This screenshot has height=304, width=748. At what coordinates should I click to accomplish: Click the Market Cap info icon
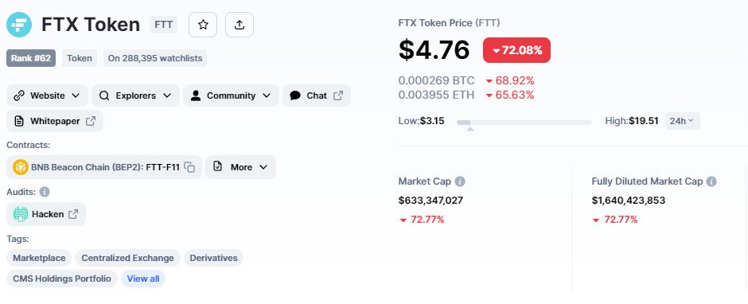click(460, 181)
